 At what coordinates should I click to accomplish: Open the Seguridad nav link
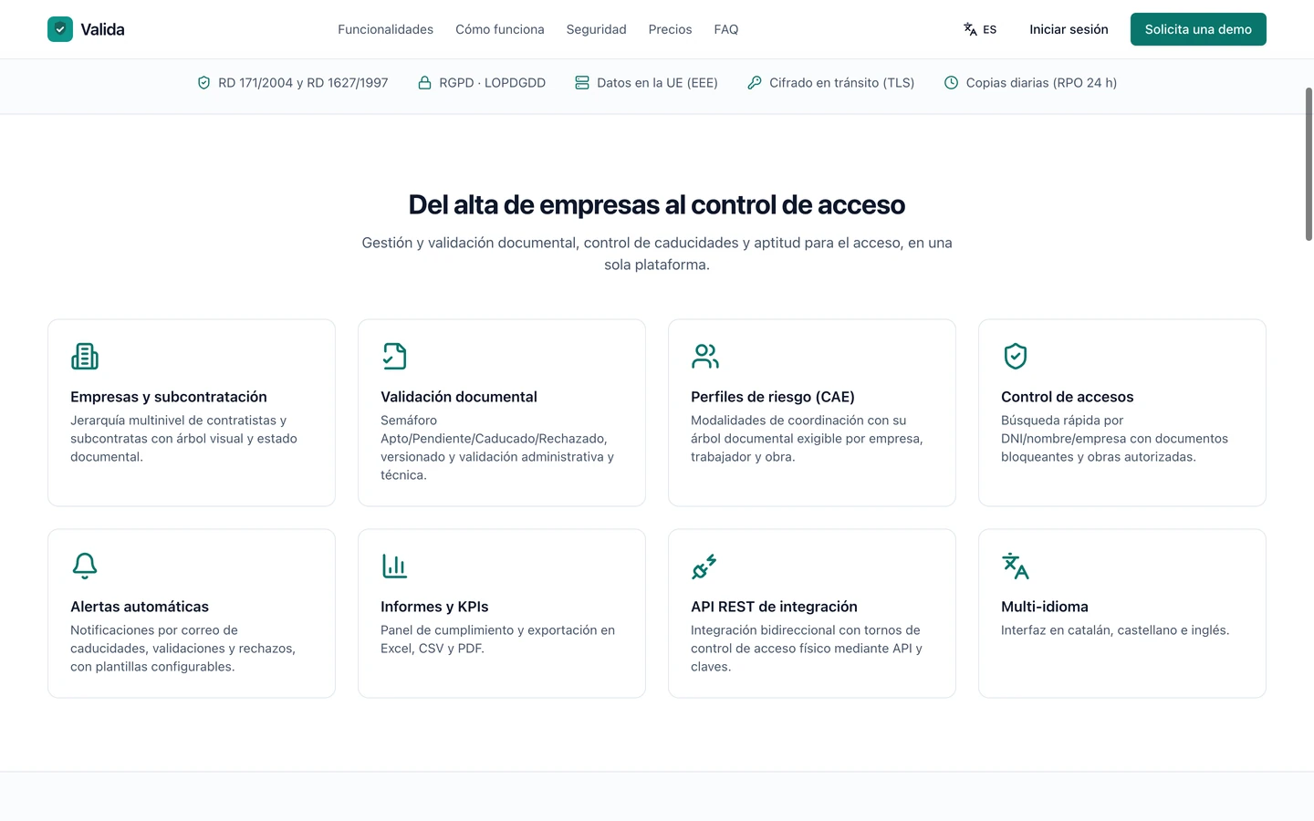597,29
